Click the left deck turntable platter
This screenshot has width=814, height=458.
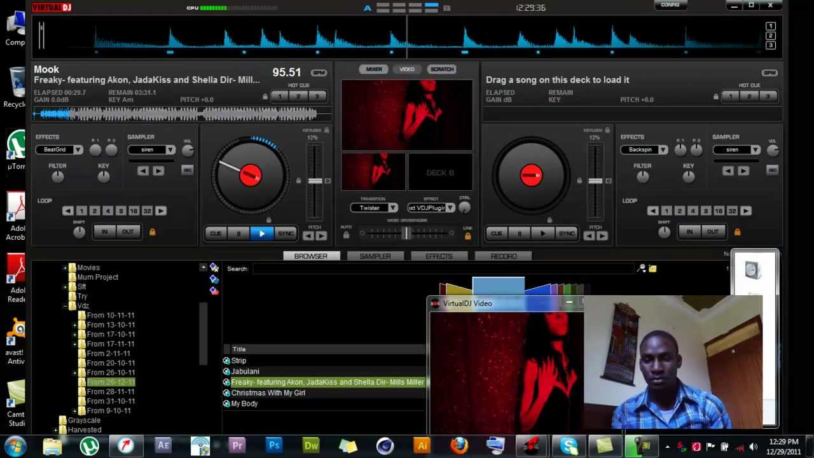tap(251, 175)
